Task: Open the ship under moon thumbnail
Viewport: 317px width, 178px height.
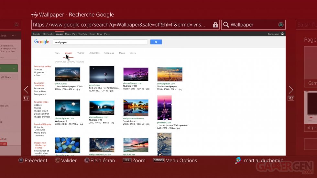Action: pos(68,108)
